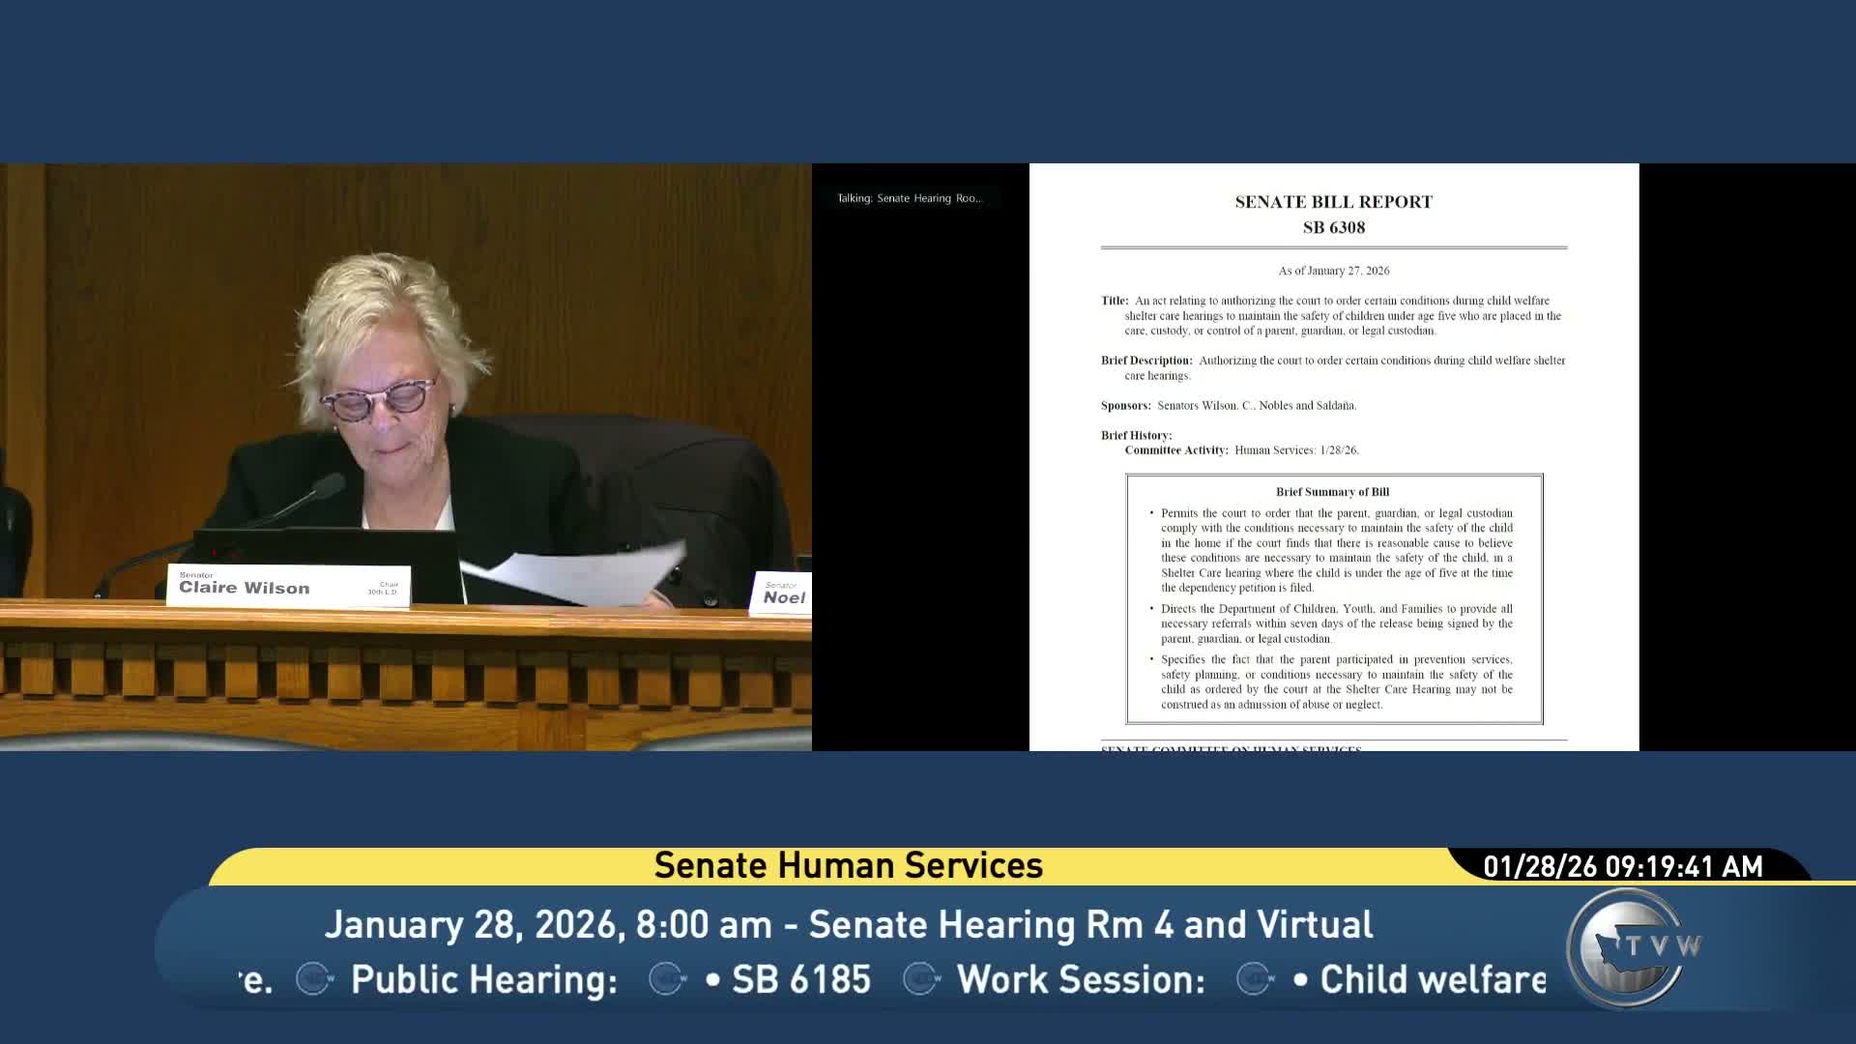Viewport: 1856px width, 1044px height.
Task: Click the SENATE BILL REPORT heading
Action: click(x=1333, y=202)
